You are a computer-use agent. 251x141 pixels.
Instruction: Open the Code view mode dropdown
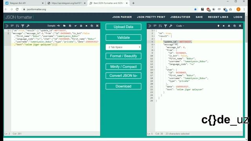180,26
